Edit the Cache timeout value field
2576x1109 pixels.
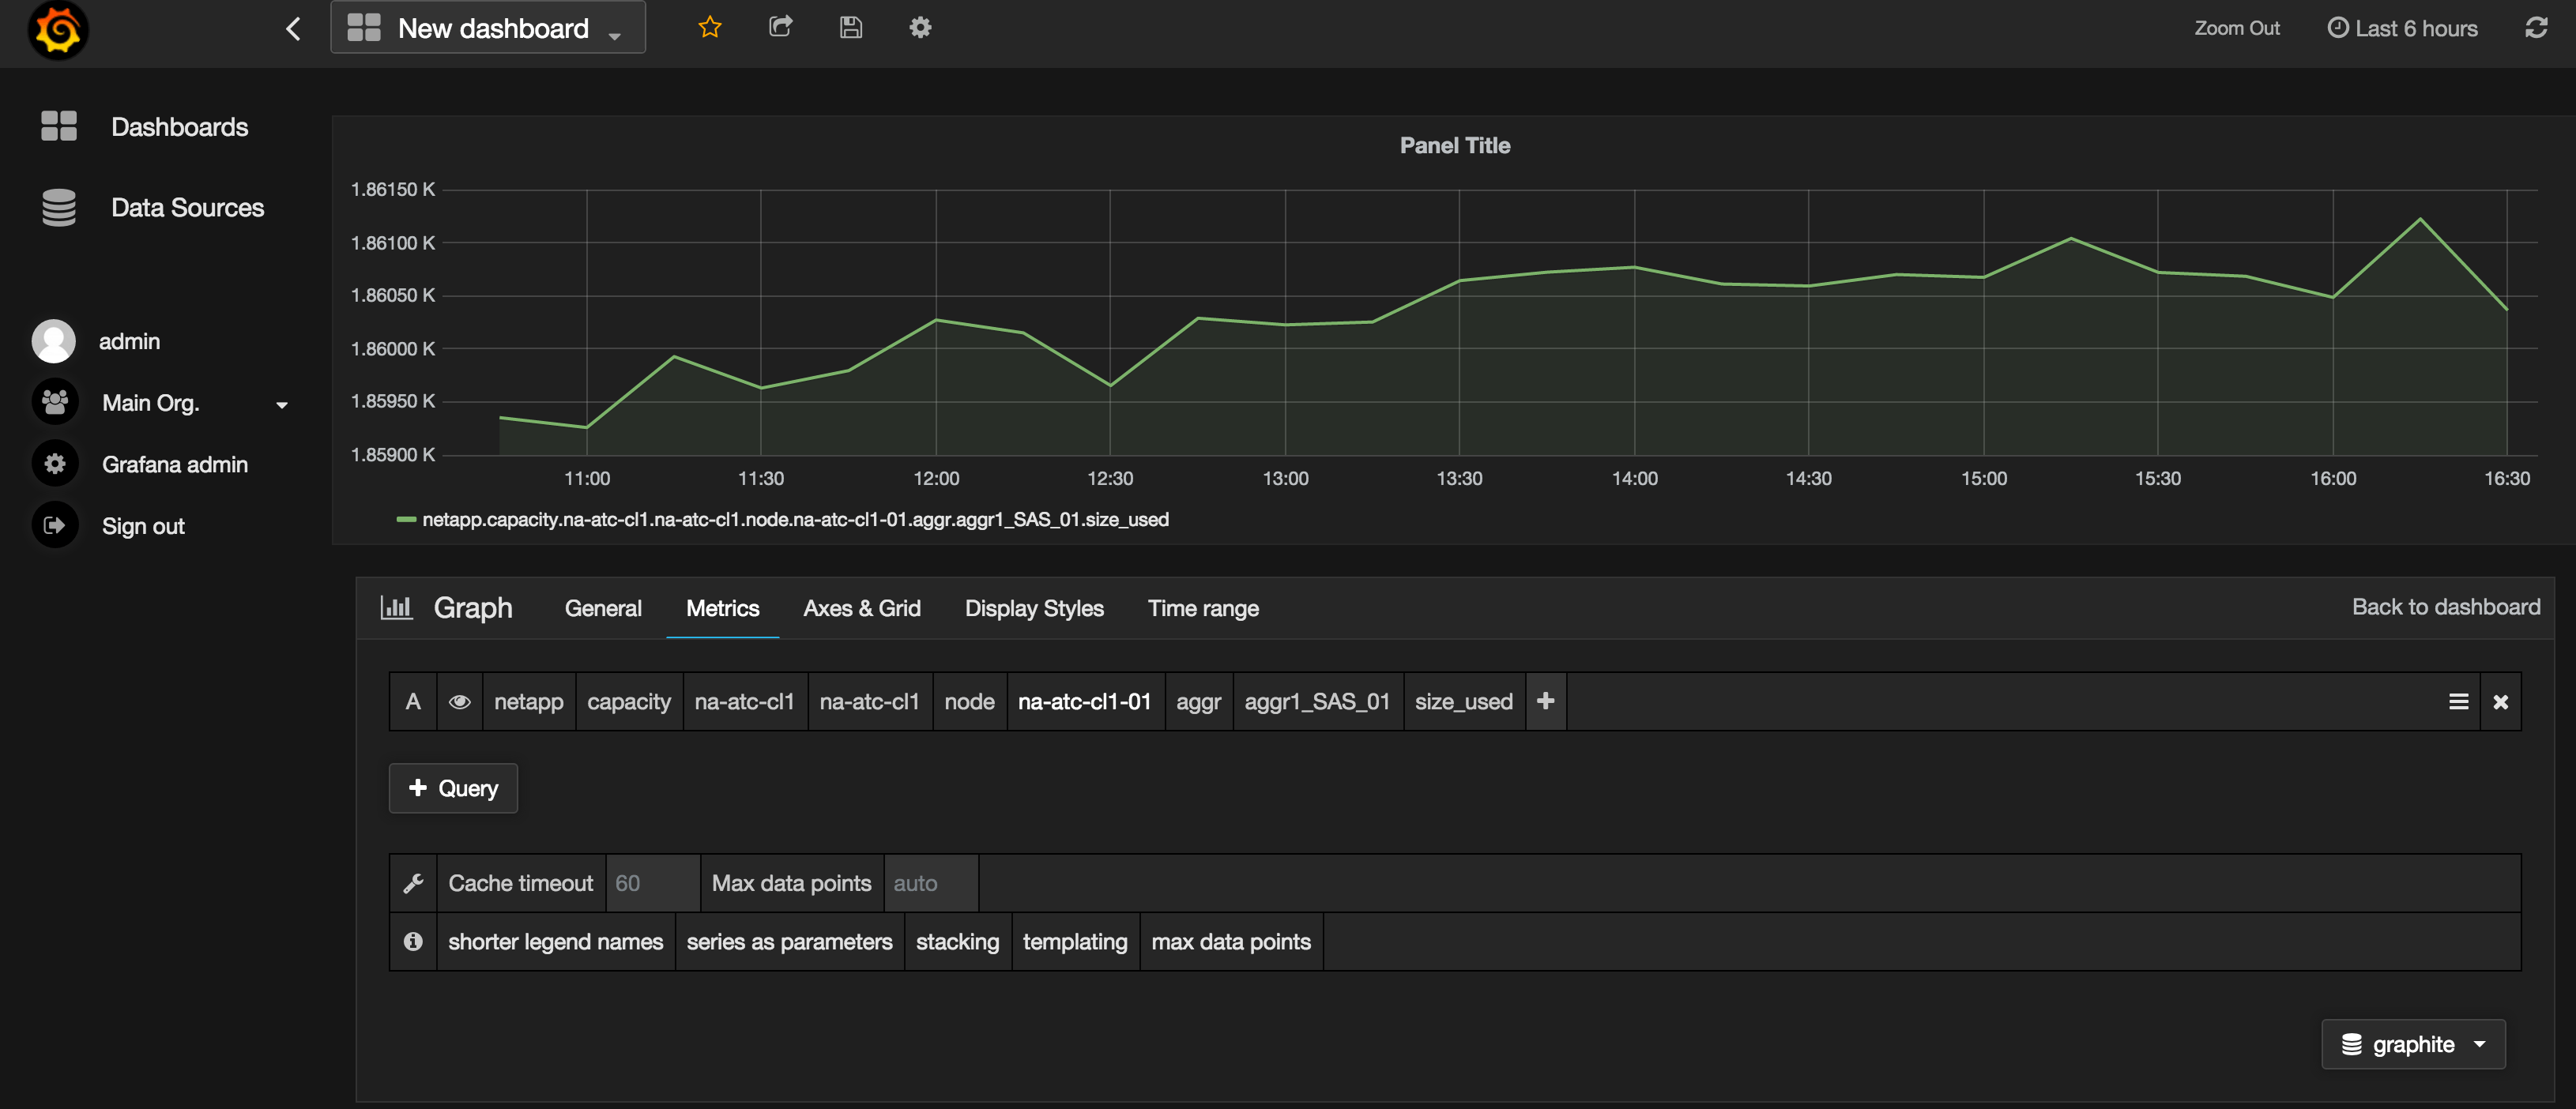[651, 883]
